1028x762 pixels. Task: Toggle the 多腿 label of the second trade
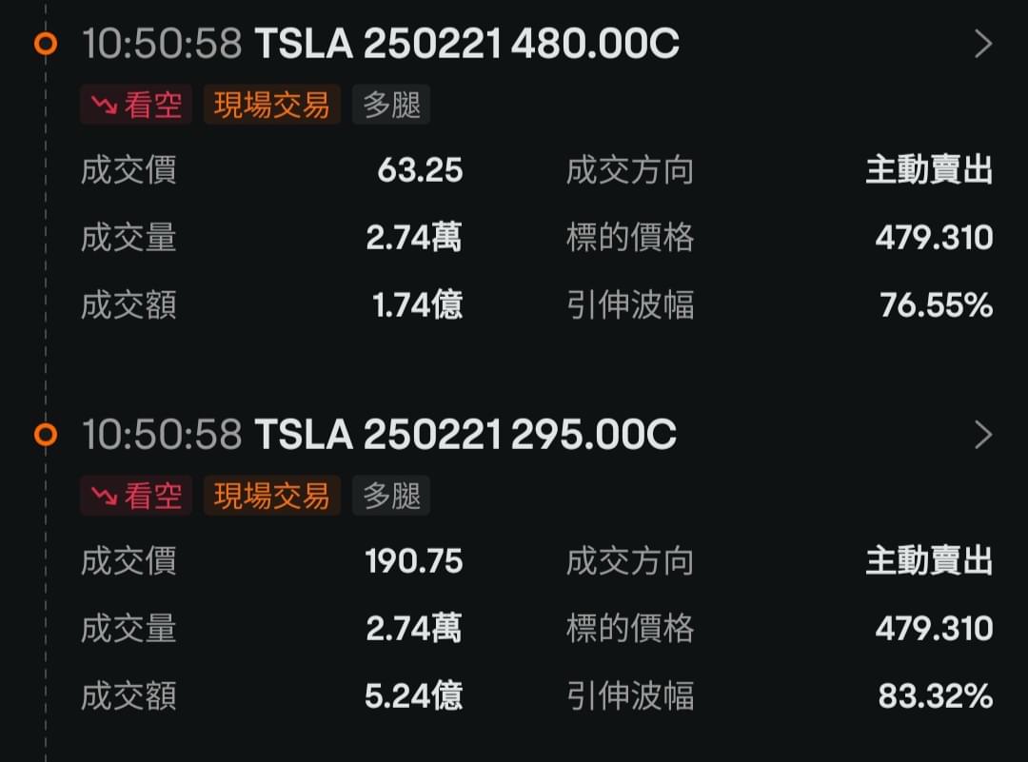(x=391, y=496)
